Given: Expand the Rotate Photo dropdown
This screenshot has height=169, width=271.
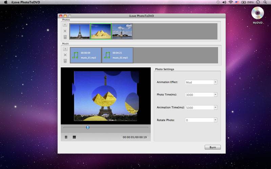Looking at the screenshot, I should point(215,120).
